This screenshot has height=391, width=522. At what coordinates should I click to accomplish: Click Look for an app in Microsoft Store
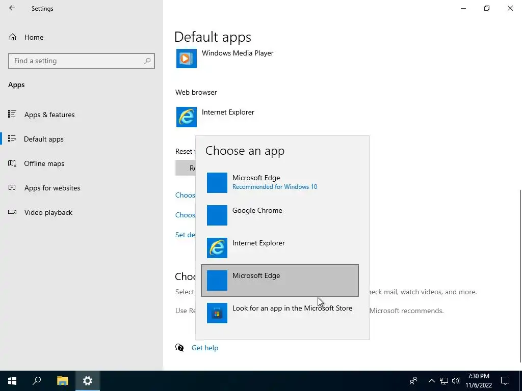tap(280, 313)
